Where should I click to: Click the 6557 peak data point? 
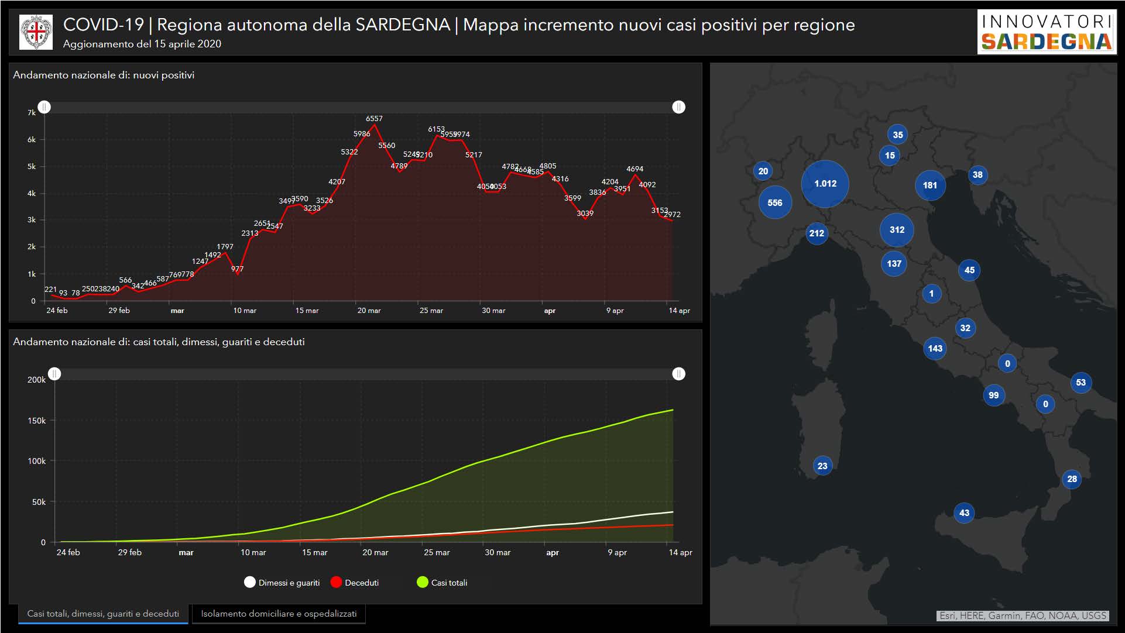point(375,125)
